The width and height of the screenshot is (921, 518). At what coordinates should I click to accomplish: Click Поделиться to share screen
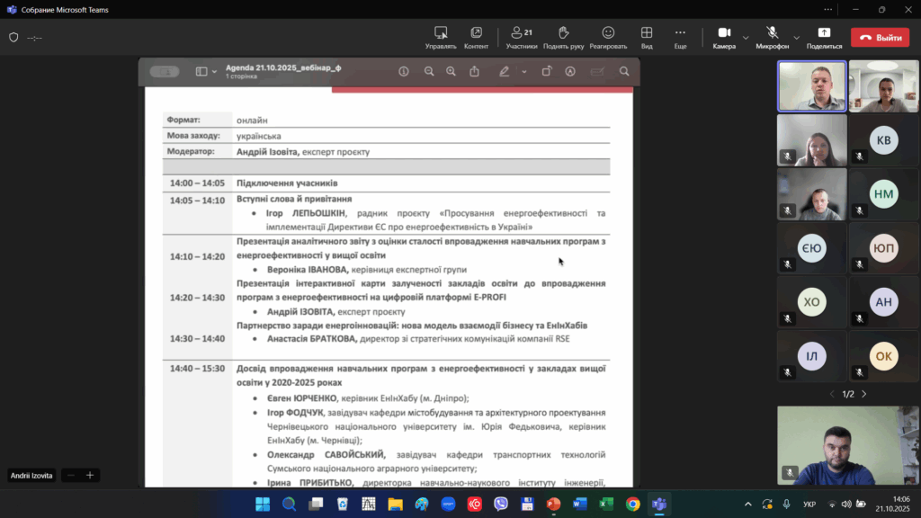[x=824, y=37]
